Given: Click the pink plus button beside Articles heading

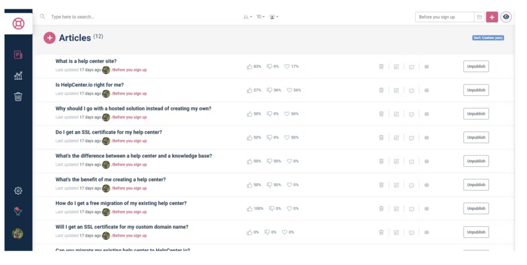Looking at the screenshot, I should (49, 38).
